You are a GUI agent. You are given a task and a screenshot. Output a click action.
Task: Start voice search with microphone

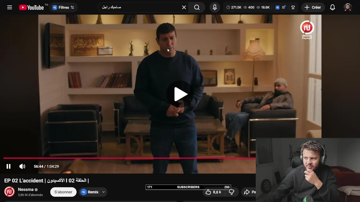pyautogui.click(x=215, y=7)
